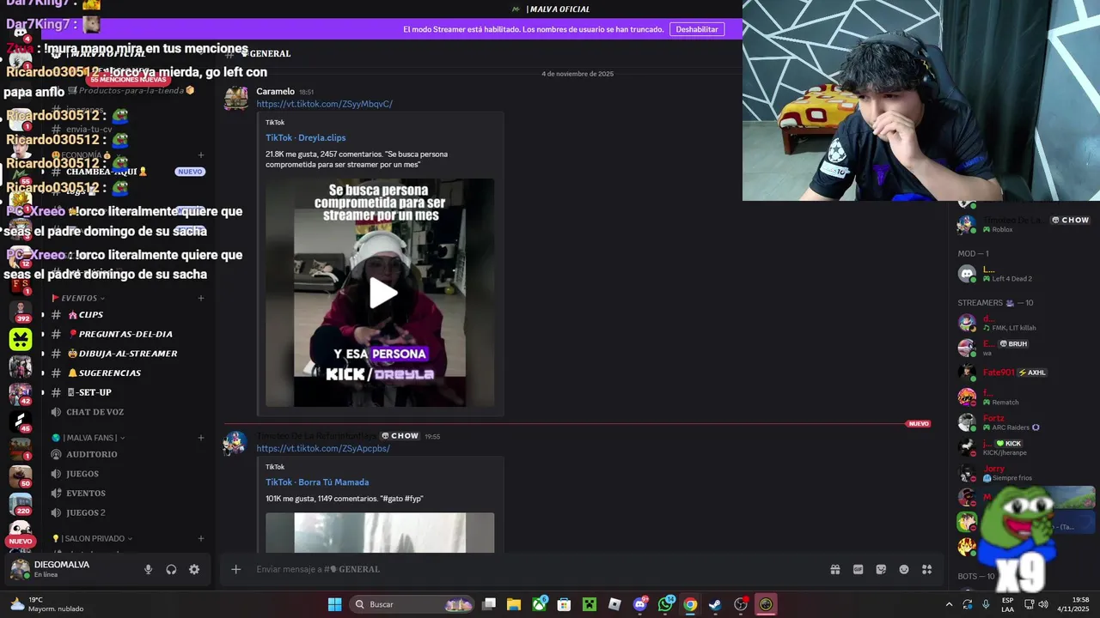Open File Explorer from taskbar
Image resolution: width=1100 pixels, height=618 pixels.
coord(514,604)
